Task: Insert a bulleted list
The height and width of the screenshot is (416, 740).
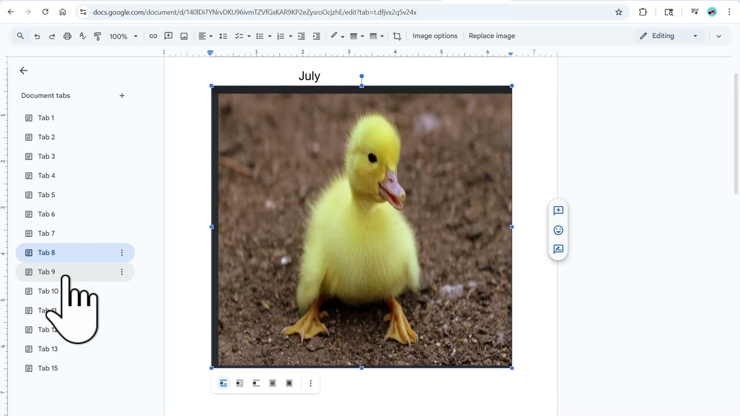Action: click(x=260, y=36)
